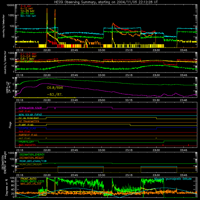
Task: Select the SAA_FLAG label
Action: click(x=24, y=131)
